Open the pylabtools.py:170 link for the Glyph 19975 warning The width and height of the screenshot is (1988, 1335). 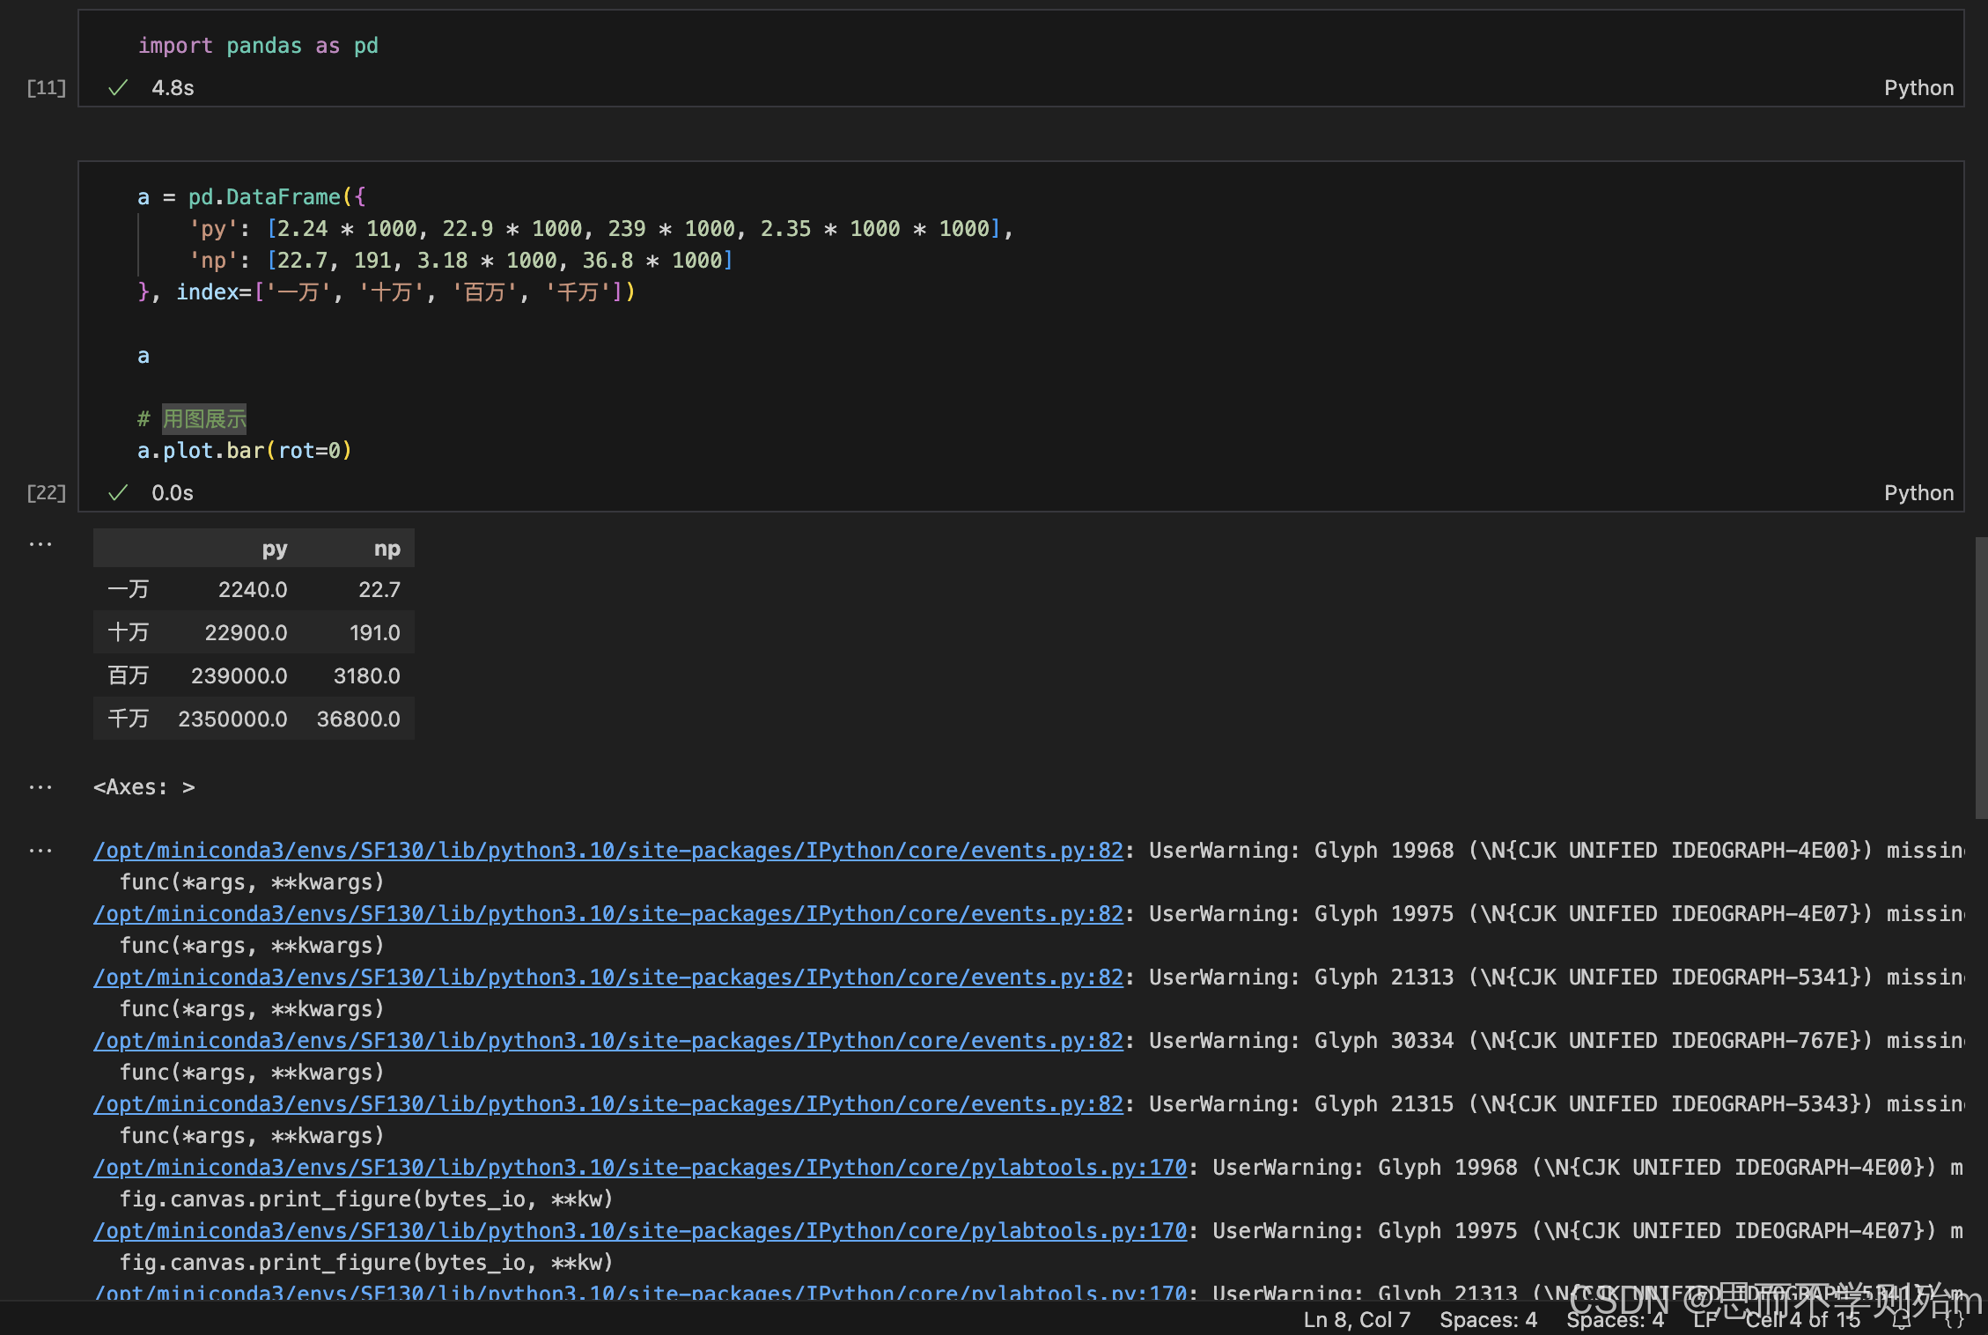point(639,1231)
